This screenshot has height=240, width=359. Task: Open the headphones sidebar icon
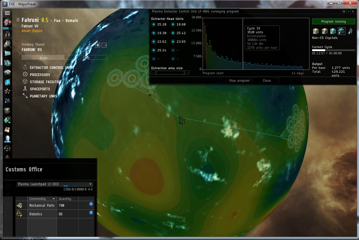pyautogui.click(x=7, y=148)
